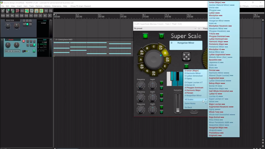Screen dimensions: 265x149
Task: Click the New Project toolbar icon
Action: (x=3, y=11)
